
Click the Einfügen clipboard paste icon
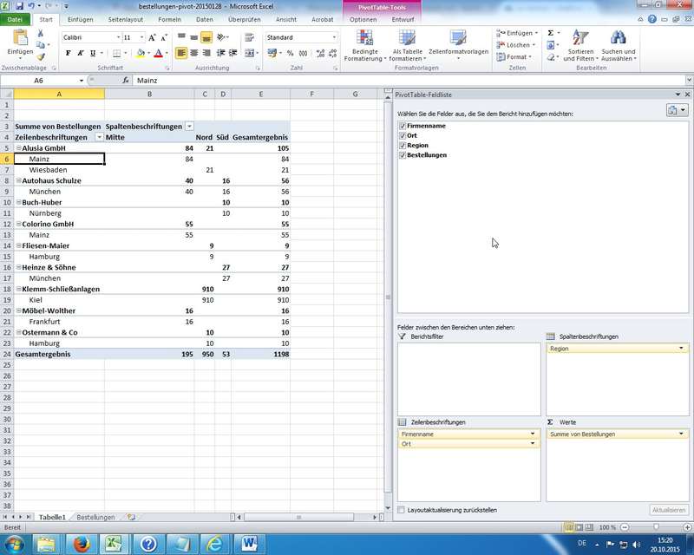coord(20,40)
